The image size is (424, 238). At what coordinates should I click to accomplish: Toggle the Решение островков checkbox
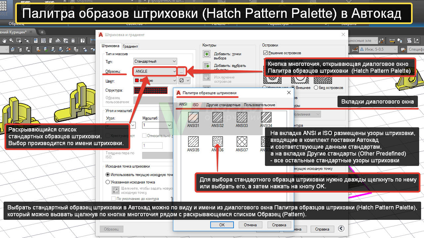point(265,53)
